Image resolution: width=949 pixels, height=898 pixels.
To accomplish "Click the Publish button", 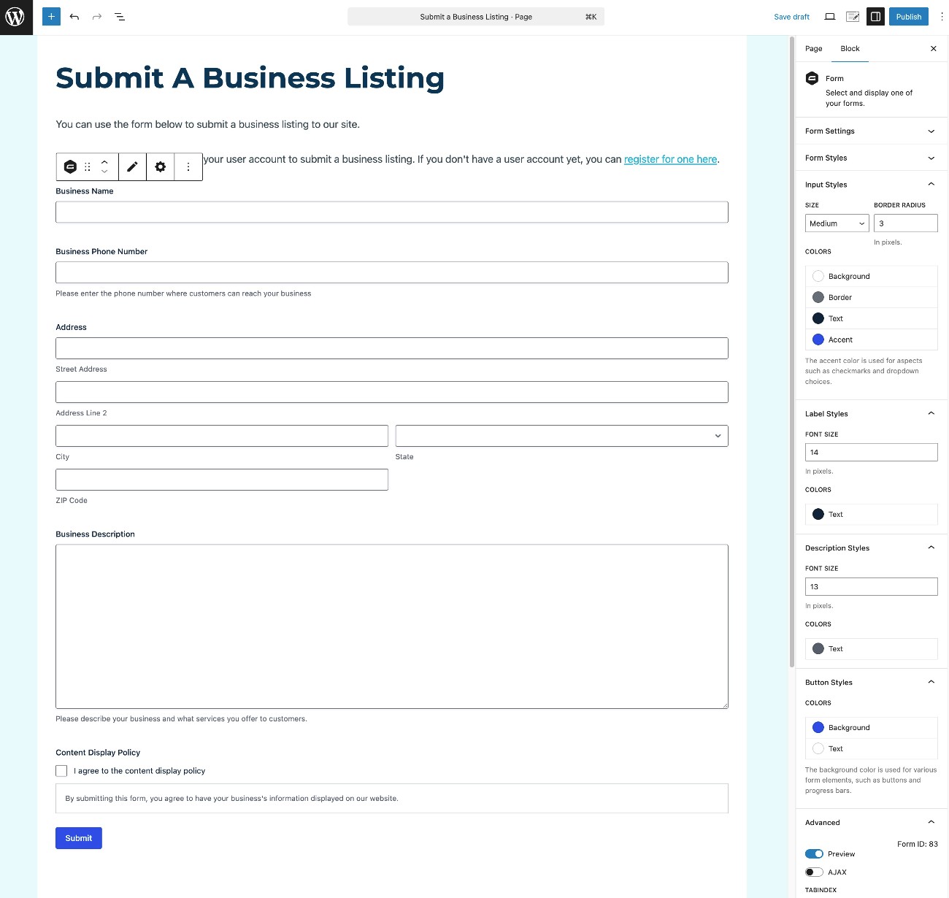I will pos(908,16).
